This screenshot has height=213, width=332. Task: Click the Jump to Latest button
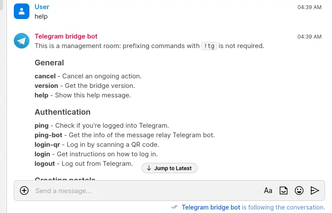point(169,168)
